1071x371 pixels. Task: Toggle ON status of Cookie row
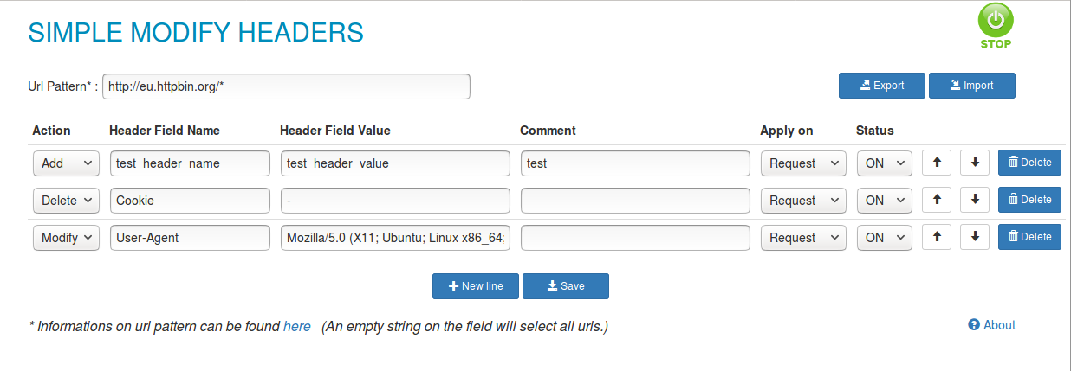pos(885,200)
